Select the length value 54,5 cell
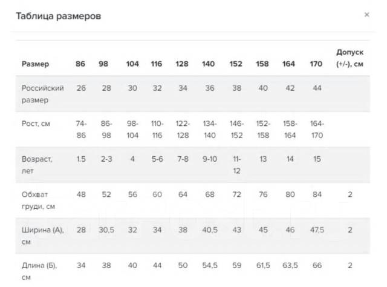Screen dimensions: 387x287 tap(209, 264)
